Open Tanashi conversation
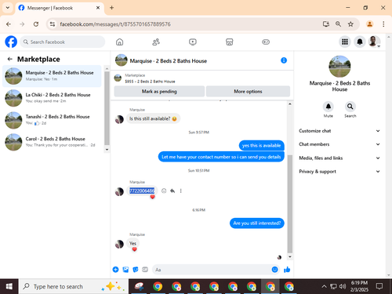The width and height of the screenshot is (392, 294). coord(52,120)
